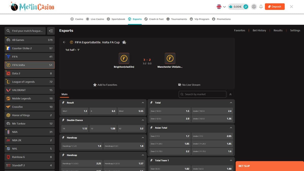Collapse the Total Team 1 market
Viewport: 304px width, 171px height.
[231, 160]
